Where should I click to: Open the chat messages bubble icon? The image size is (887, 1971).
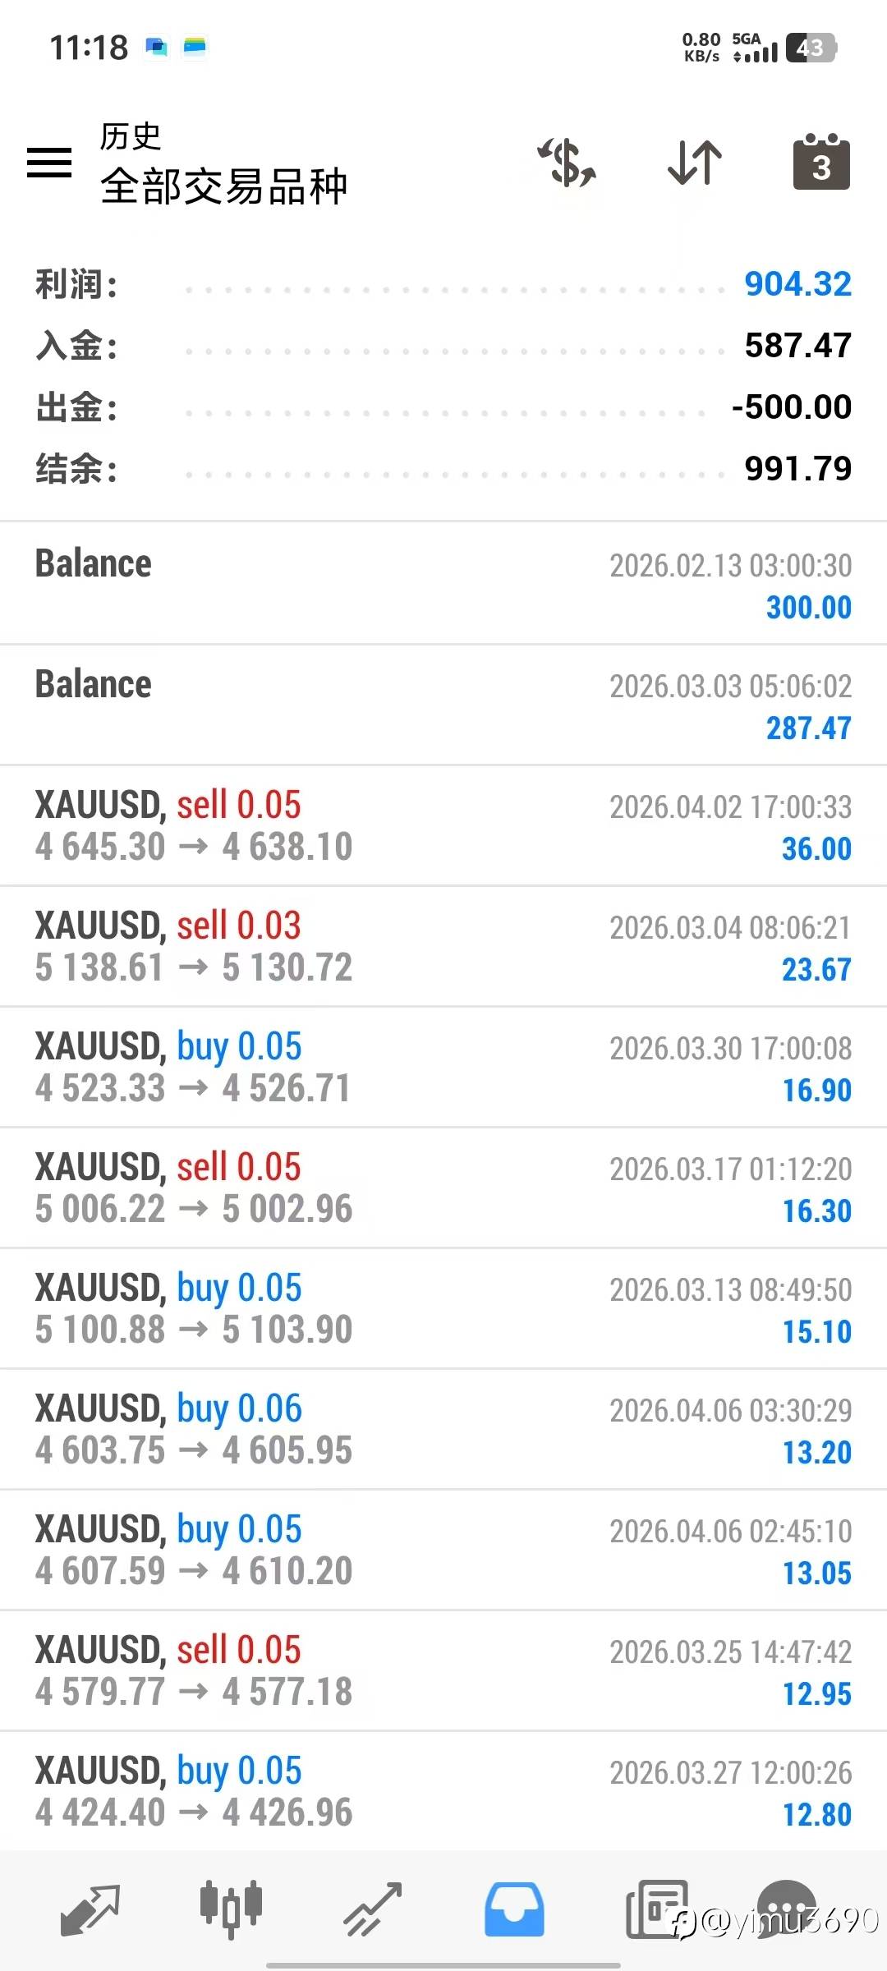point(786,1905)
